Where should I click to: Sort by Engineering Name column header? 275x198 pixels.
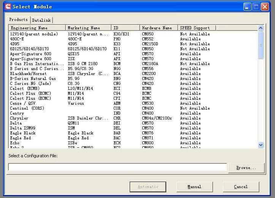[37, 28]
